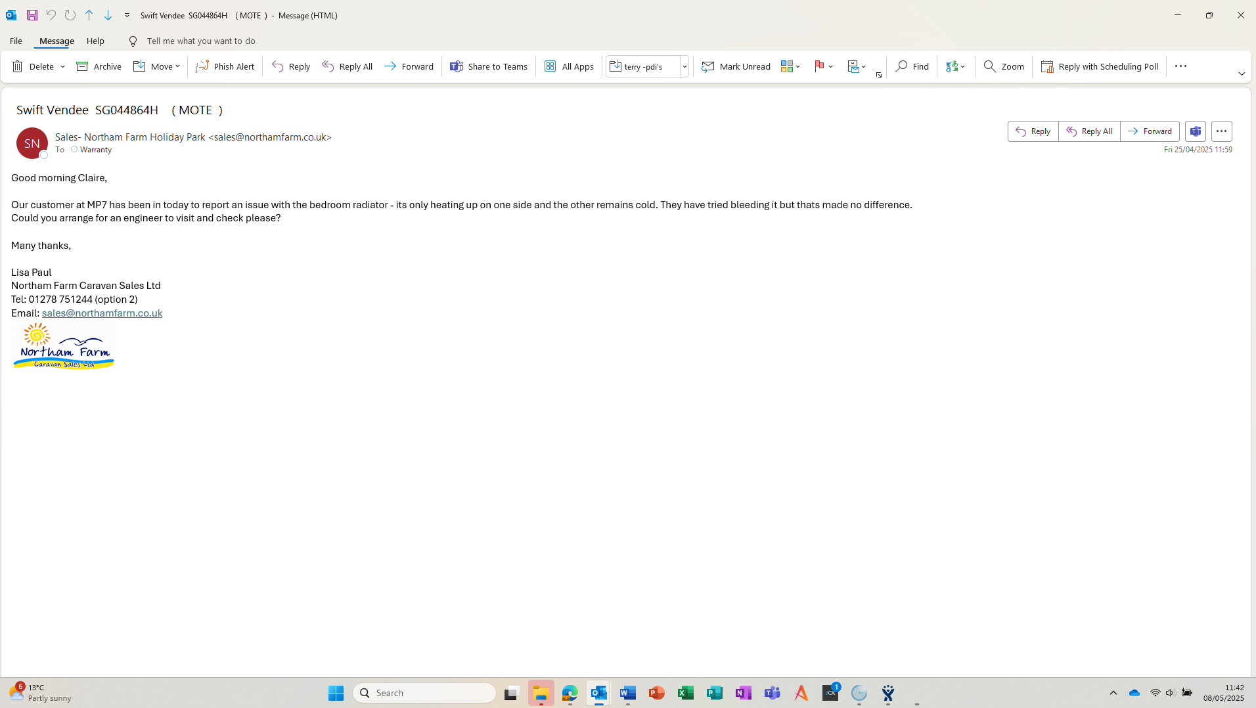Screen dimensions: 1256x708
Task: Save the message with the floppy disk icon
Action: [x=32, y=15]
